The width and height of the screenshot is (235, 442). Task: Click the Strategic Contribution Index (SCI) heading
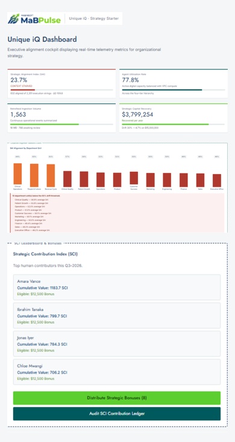pos(45,254)
